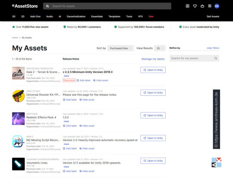The image size is (233, 179).
Task: Open the AI category menu
Action: [x=60, y=16]
